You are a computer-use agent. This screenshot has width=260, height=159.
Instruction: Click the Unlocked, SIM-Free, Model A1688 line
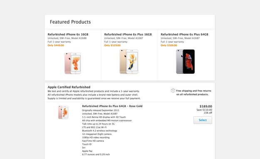pos(67,38)
